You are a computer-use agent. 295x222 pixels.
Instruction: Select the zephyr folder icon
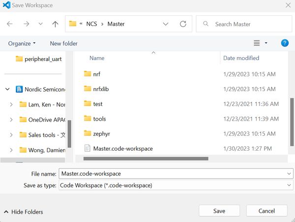coord(88,133)
